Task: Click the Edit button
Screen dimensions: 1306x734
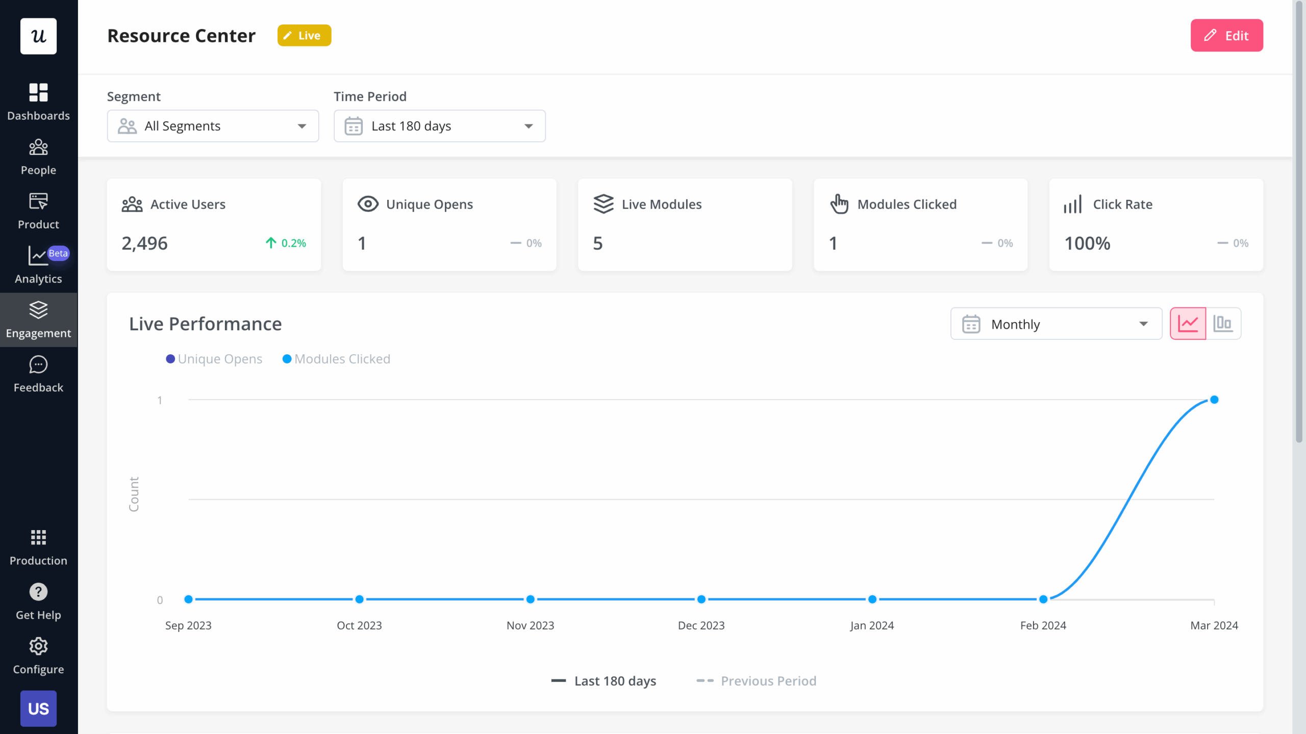Action: (1226, 35)
